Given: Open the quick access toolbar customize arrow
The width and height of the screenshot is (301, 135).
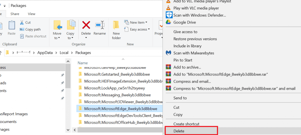Looking at the screenshot, I should click(5, 6).
